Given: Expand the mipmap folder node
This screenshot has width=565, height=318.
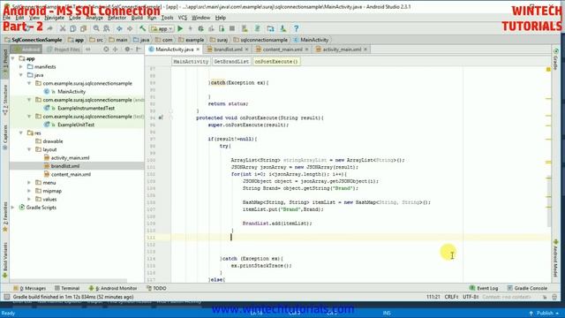Looking at the screenshot, I should [x=29, y=191].
